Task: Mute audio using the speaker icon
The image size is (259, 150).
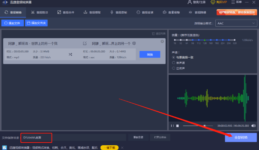Action: 253,126
